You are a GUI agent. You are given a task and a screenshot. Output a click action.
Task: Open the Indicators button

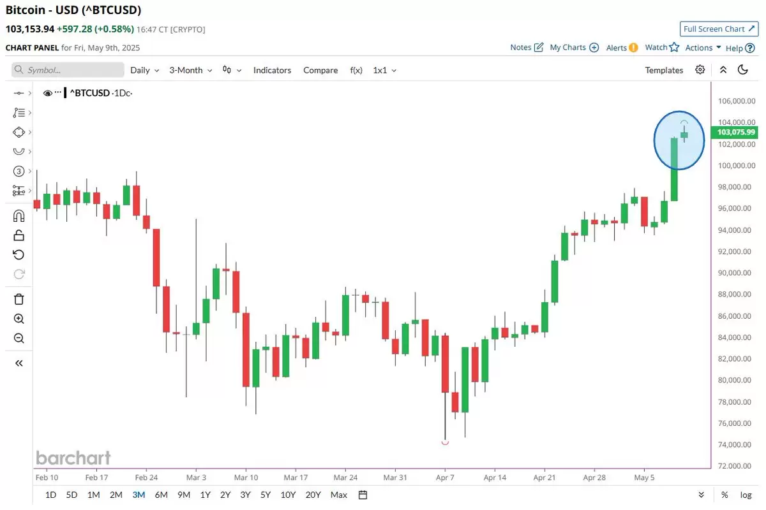[272, 70]
